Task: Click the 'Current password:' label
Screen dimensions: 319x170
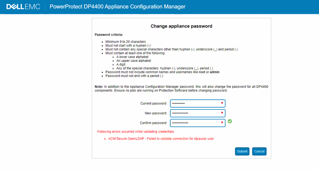Action: pos(153,104)
